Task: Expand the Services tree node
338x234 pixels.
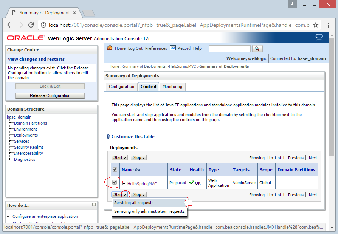Action: 9,140
